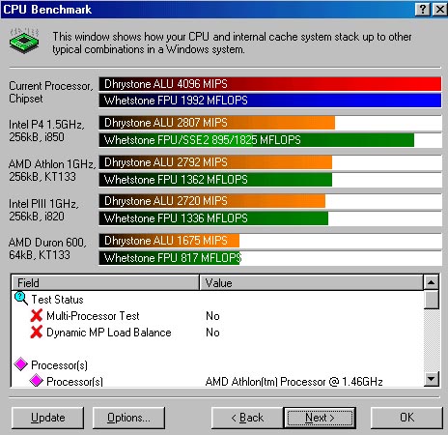Open the Options... dialog
Viewport: 448px width, 435px height.
[x=128, y=418]
